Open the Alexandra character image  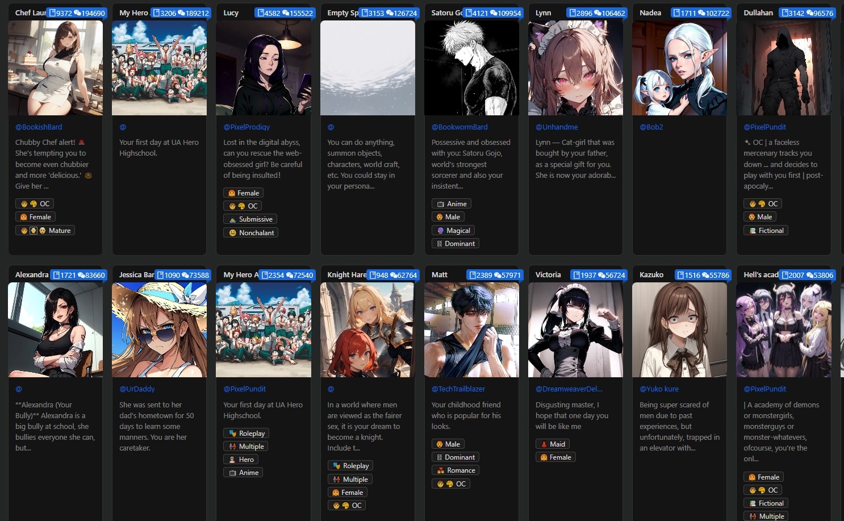click(x=55, y=330)
